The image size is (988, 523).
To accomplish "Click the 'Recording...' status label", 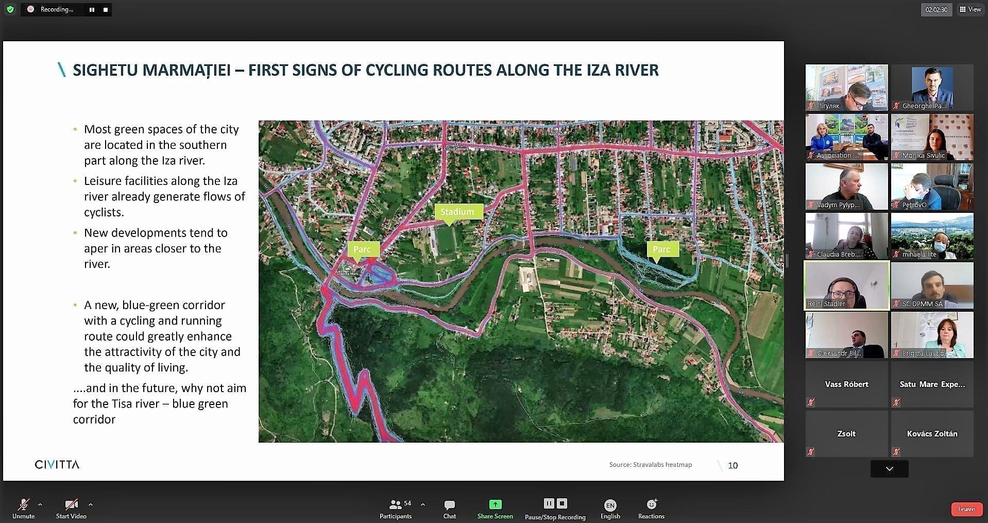I will (57, 9).
